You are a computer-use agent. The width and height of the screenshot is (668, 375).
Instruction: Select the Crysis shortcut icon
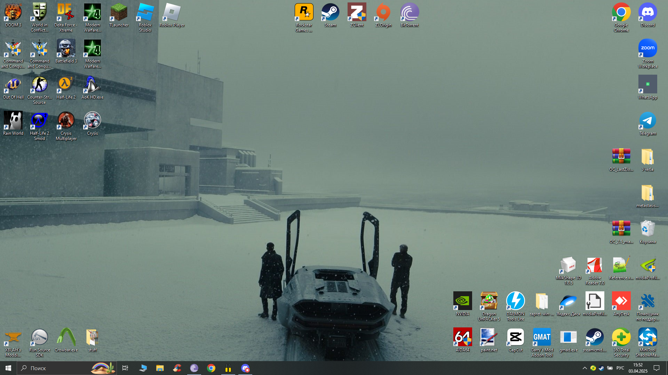pos(92,124)
